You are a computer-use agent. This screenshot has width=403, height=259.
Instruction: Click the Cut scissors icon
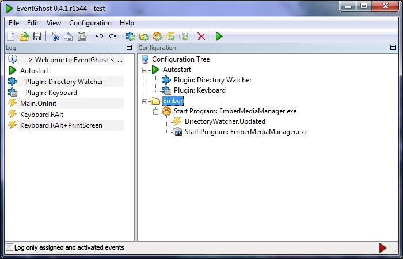[x=55, y=36]
